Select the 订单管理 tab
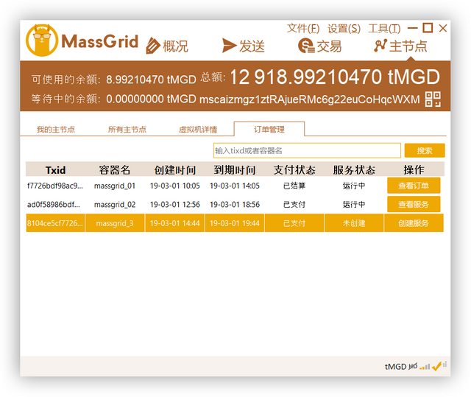The height and width of the screenshot is (397, 471). click(269, 129)
